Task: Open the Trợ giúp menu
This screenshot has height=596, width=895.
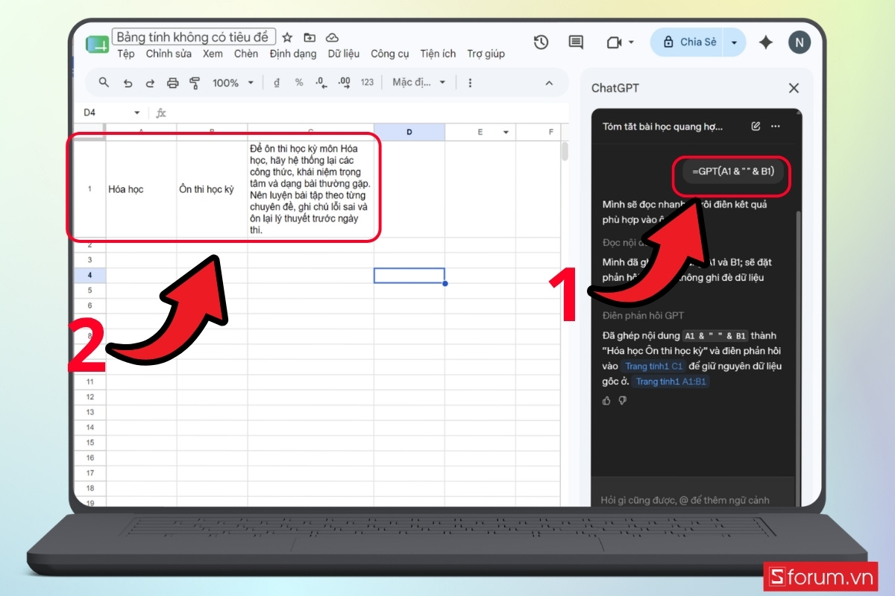Action: pyautogui.click(x=486, y=54)
